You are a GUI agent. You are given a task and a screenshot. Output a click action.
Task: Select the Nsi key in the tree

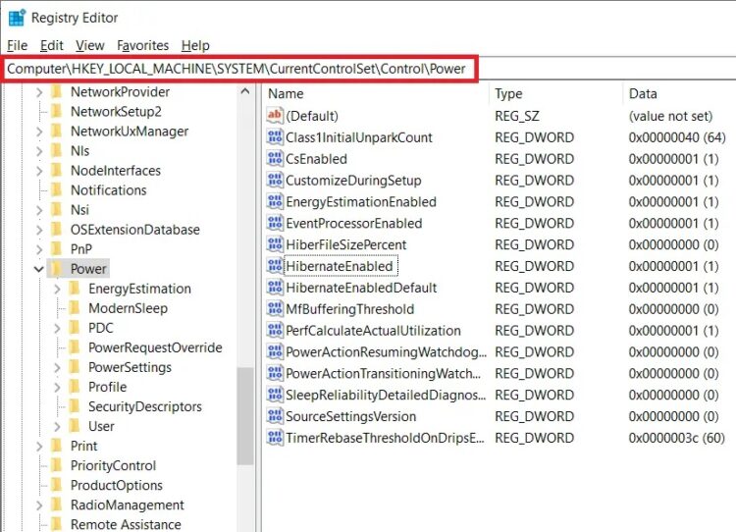tap(79, 210)
